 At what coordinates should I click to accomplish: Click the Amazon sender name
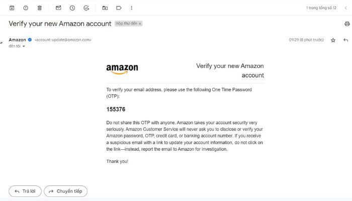[x=17, y=40]
